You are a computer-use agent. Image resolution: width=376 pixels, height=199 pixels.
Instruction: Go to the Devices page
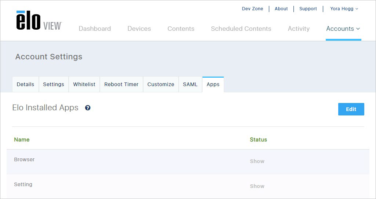pos(139,29)
